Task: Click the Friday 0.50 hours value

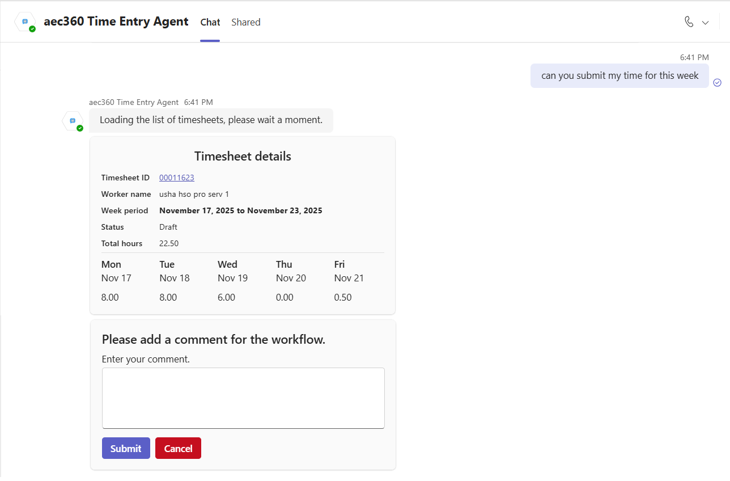Action: [x=343, y=297]
